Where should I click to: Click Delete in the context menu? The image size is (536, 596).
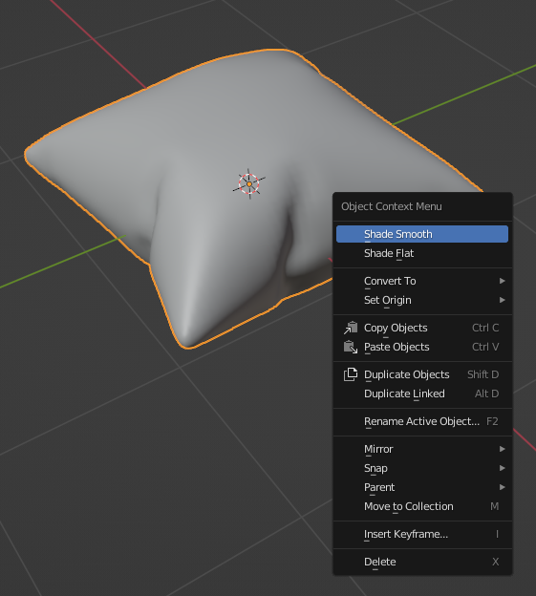(422, 562)
